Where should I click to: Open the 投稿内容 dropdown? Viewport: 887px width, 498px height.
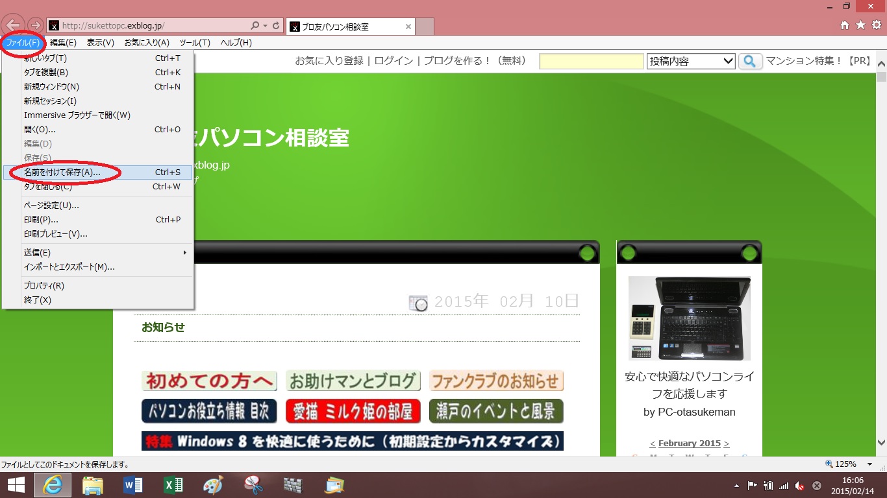pos(691,62)
